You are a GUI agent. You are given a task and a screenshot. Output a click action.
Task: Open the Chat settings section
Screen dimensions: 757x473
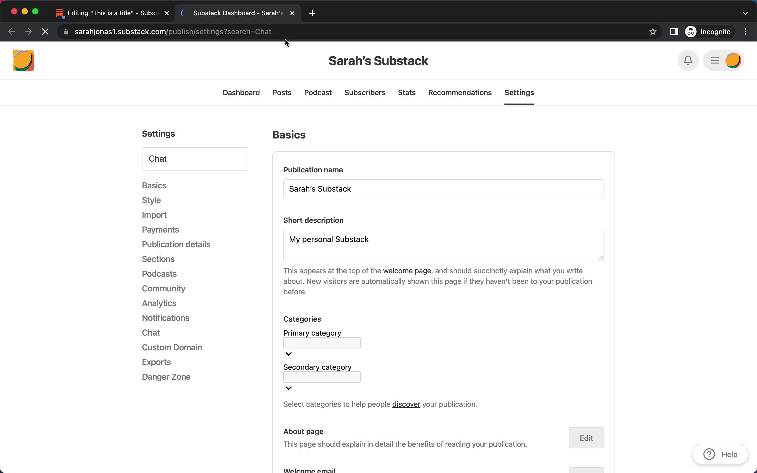151,332
